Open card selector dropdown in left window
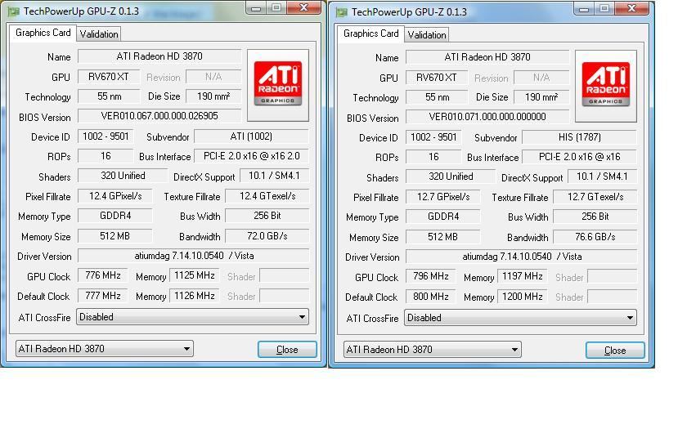The width and height of the screenshot is (687, 429). (105, 349)
